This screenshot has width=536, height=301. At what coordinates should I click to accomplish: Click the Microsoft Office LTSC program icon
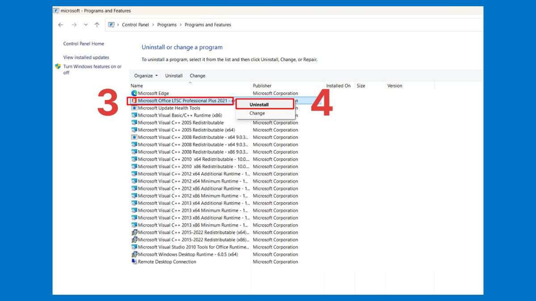coord(134,101)
